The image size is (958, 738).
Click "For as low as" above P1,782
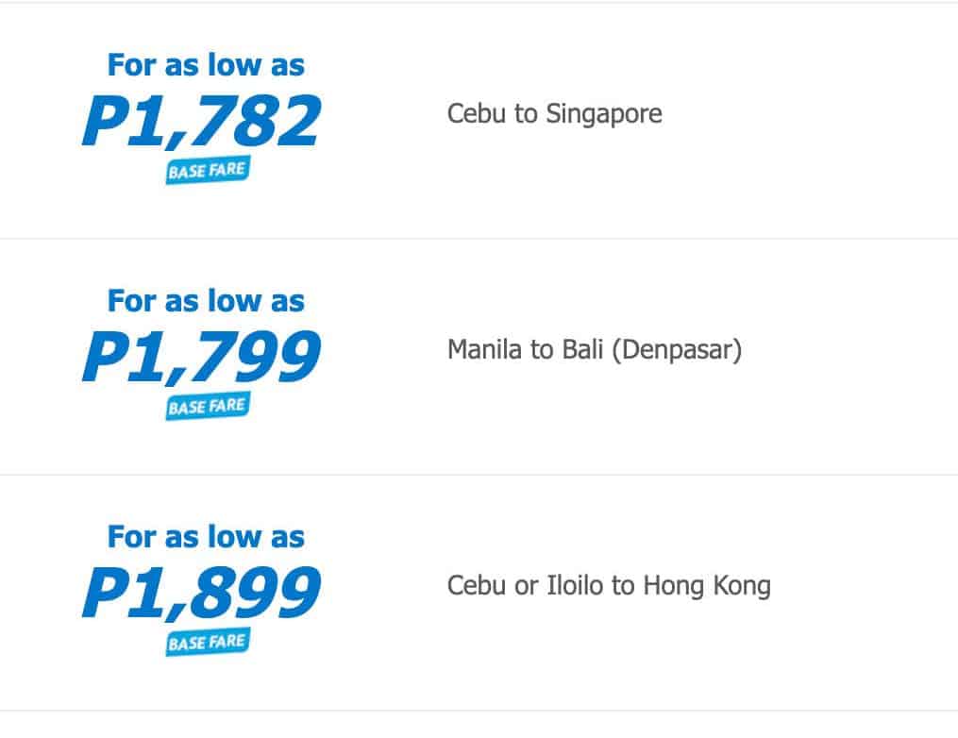point(206,65)
